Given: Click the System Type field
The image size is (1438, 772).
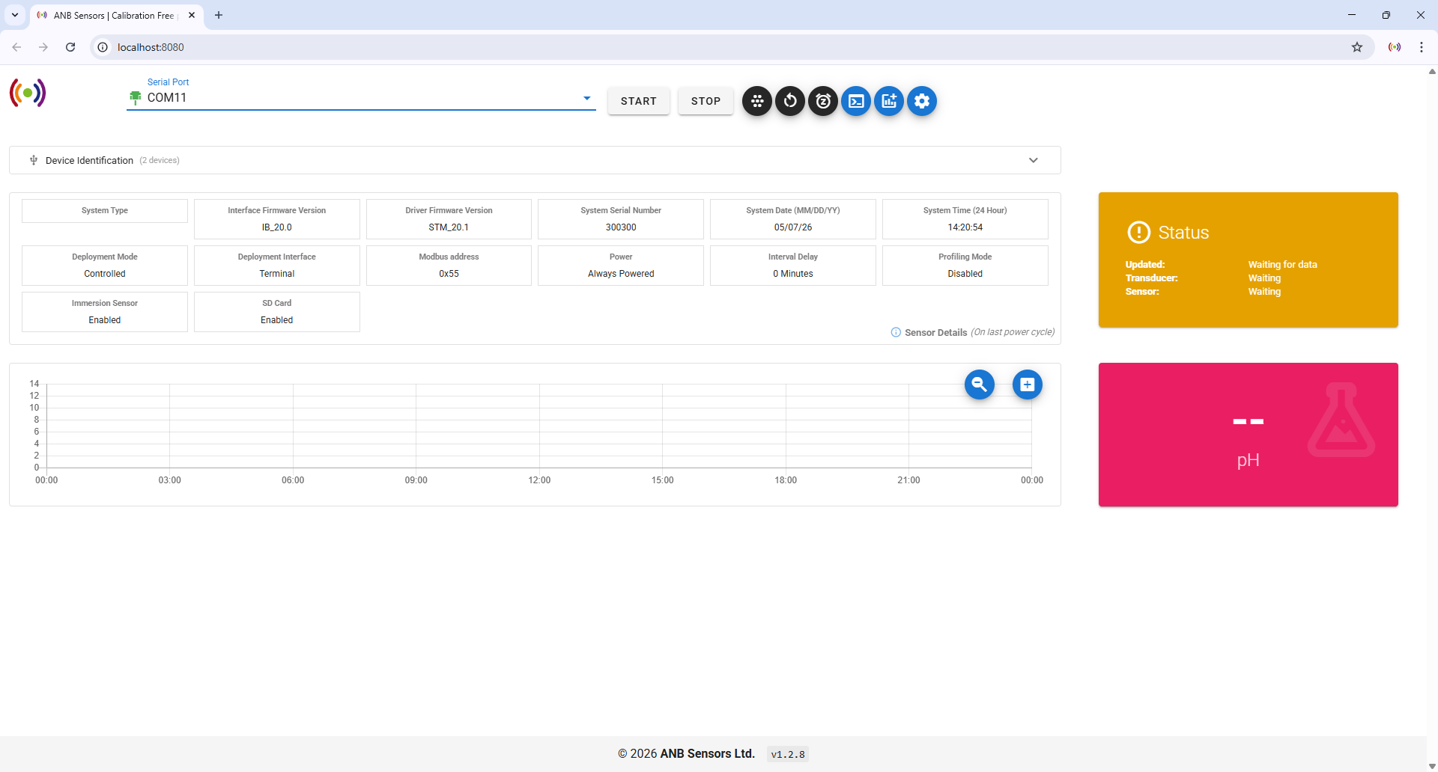Looking at the screenshot, I should (x=105, y=211).
